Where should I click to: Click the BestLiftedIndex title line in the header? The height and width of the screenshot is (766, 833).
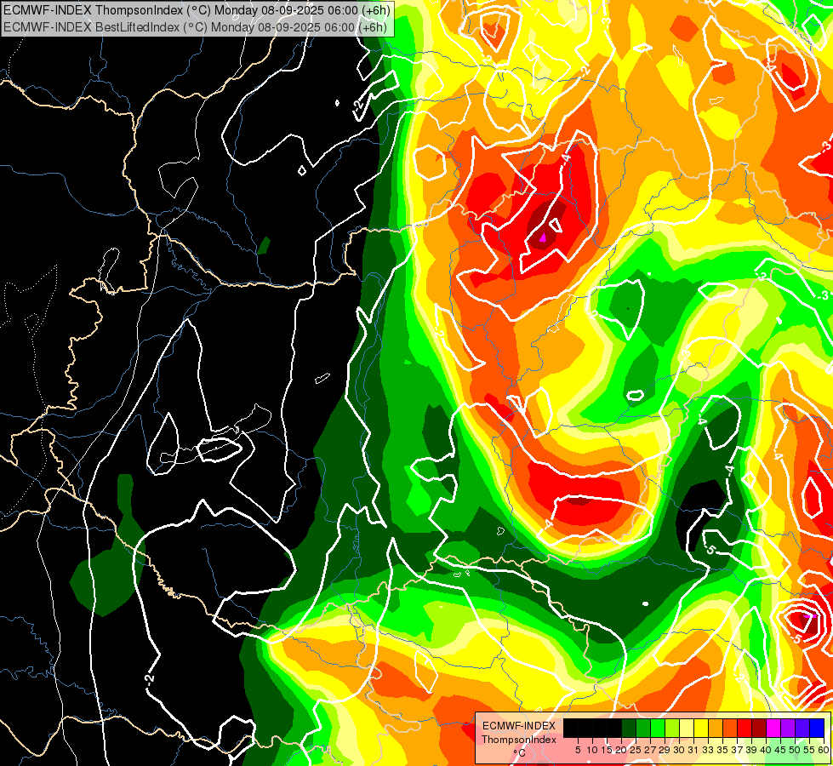[195, 26]
